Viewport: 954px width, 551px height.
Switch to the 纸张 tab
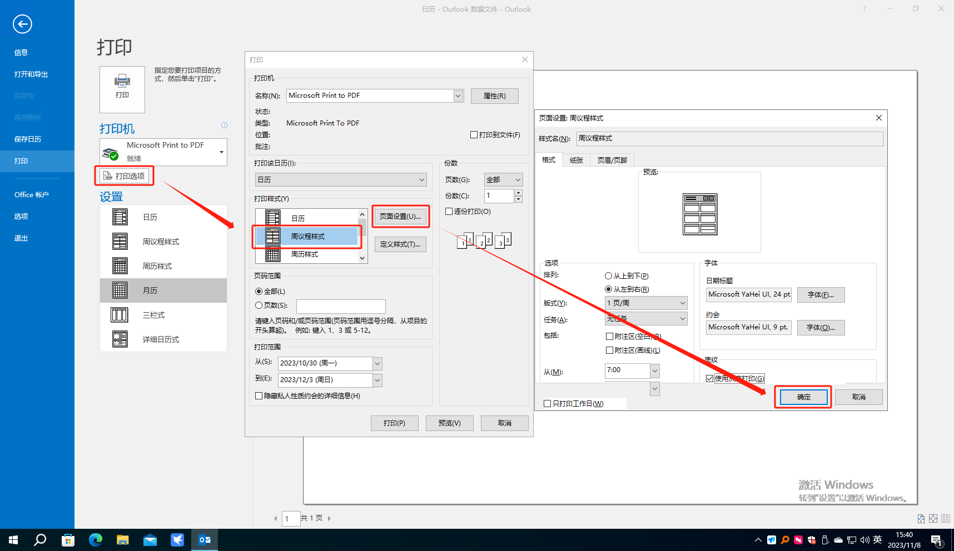(x=577, y=160)
